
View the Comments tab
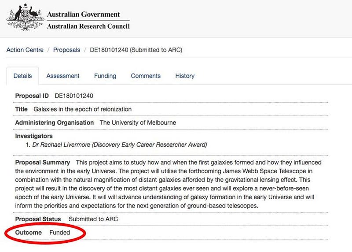146,76
